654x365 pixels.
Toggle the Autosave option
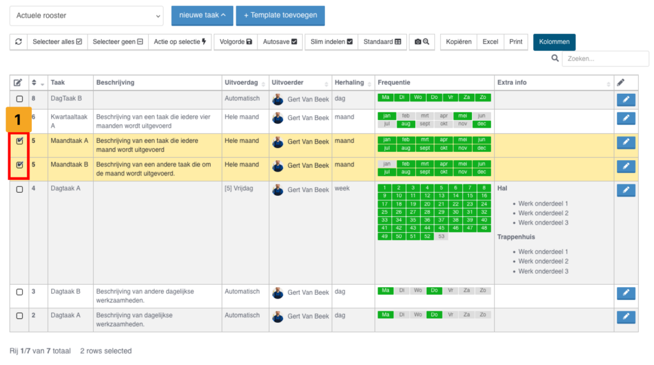[280, 42]
